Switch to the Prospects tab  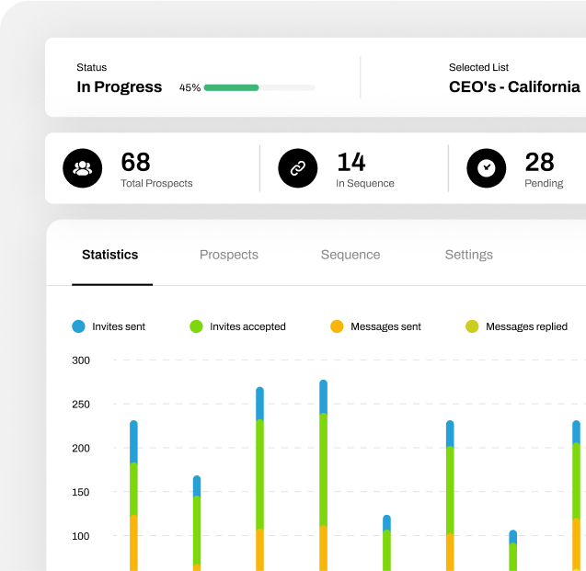point(229,255)
